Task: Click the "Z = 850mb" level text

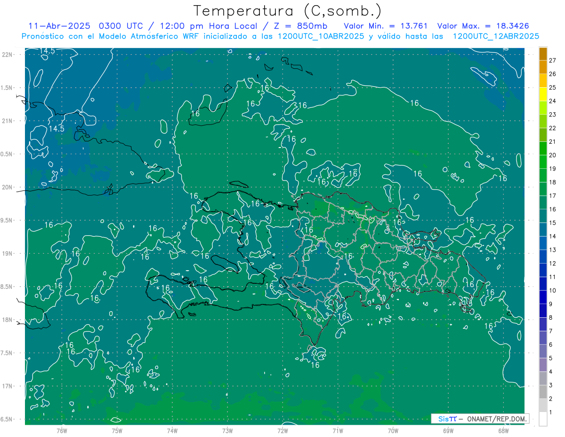Action: (x=301, y=26)
